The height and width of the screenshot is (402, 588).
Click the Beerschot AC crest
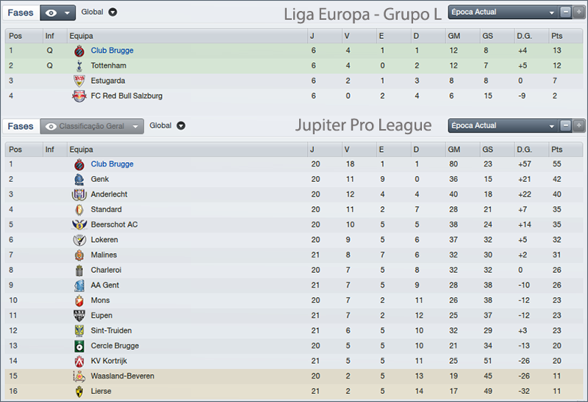(79, 224)
